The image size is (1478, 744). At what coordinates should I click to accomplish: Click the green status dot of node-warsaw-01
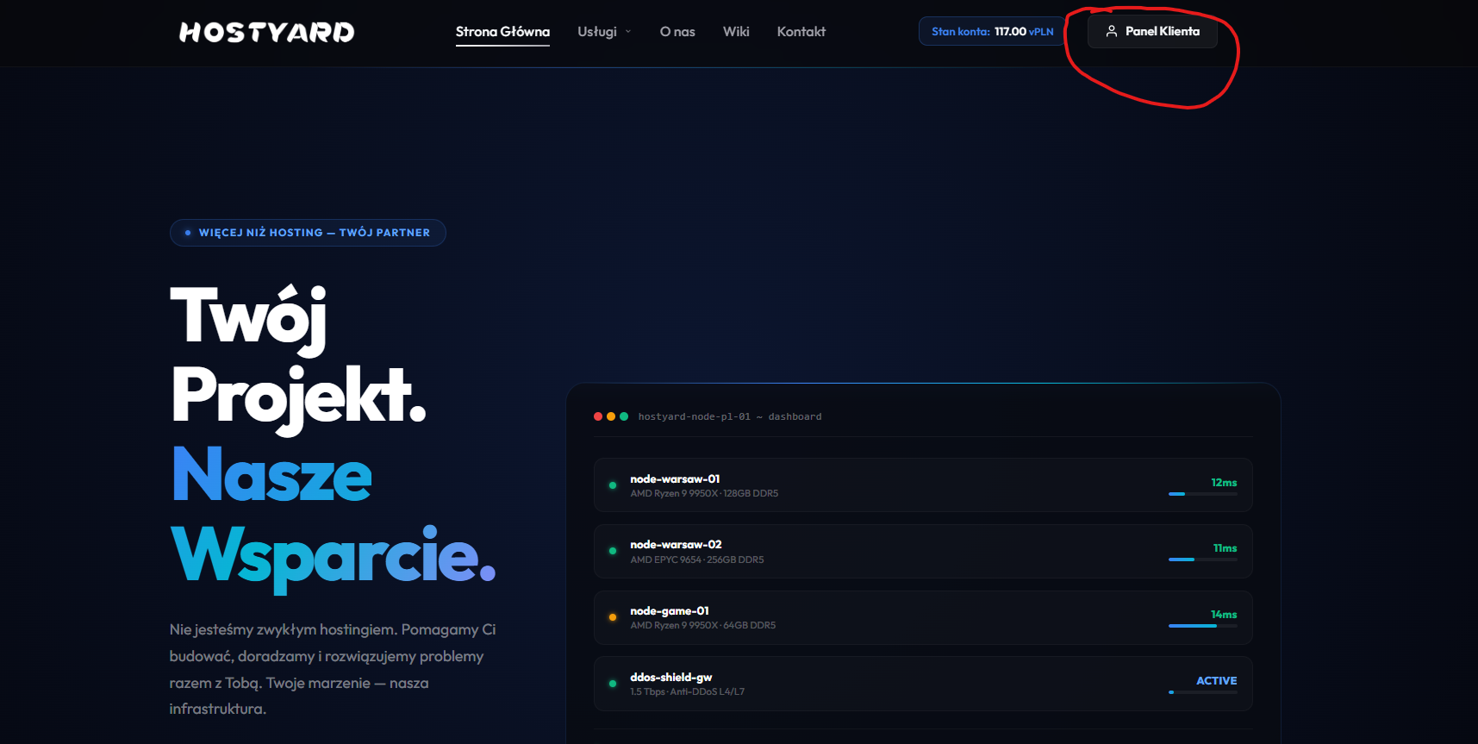pyautogui.click(x=613, y=485)
